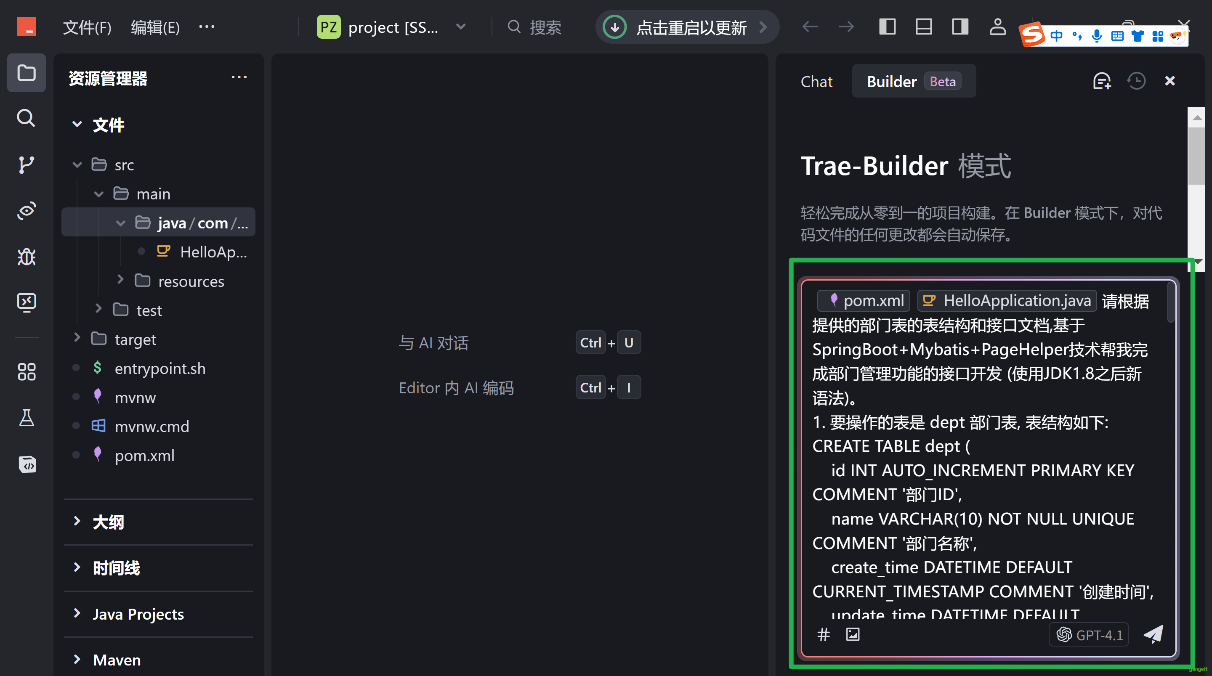The width and height of the screenshot is (1212, 676).
Task: Open the Extensions grid icon
Action: [x=27, y=371]
